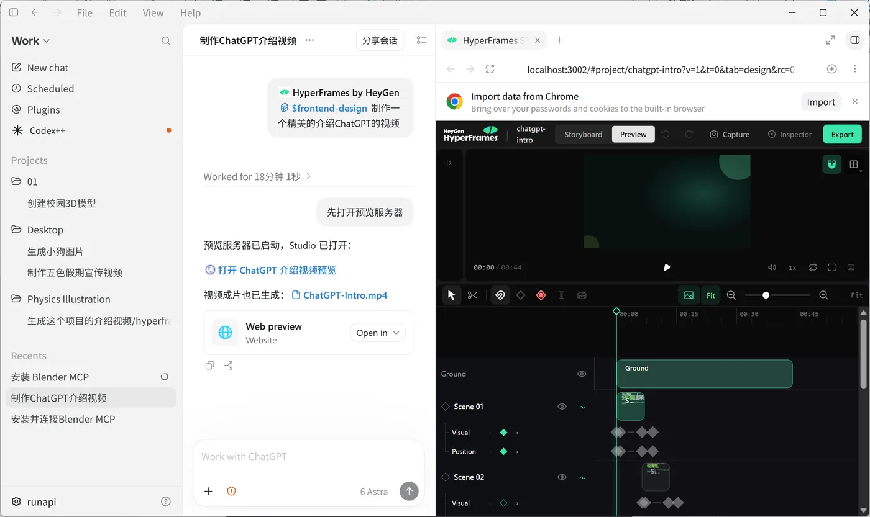Hide the Scene 02 track

(562, 477)
